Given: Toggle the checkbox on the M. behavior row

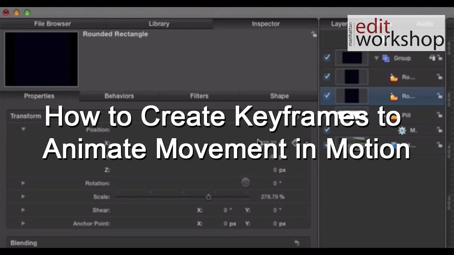Looking at the screenshot, I should (327, 130).
